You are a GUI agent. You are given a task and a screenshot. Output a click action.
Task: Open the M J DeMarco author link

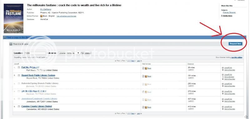click(x=46, y=9)
